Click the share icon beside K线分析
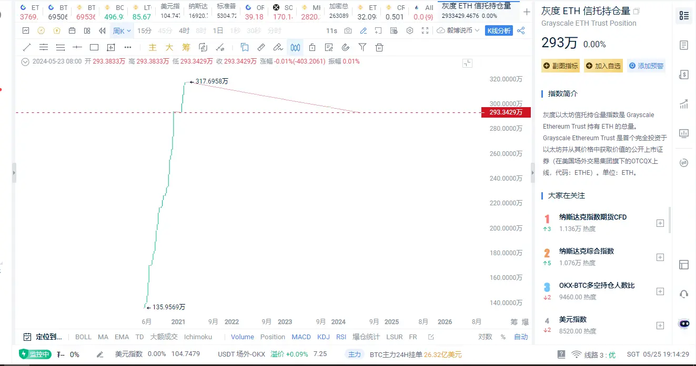The width and height of the screenshot is (696, 366). [x=521, y=31]
